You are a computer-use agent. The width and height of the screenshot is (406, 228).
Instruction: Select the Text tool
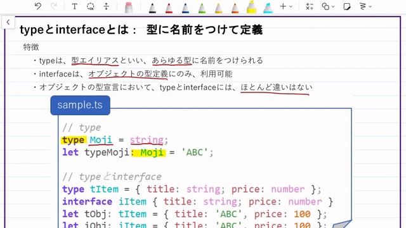74,6
